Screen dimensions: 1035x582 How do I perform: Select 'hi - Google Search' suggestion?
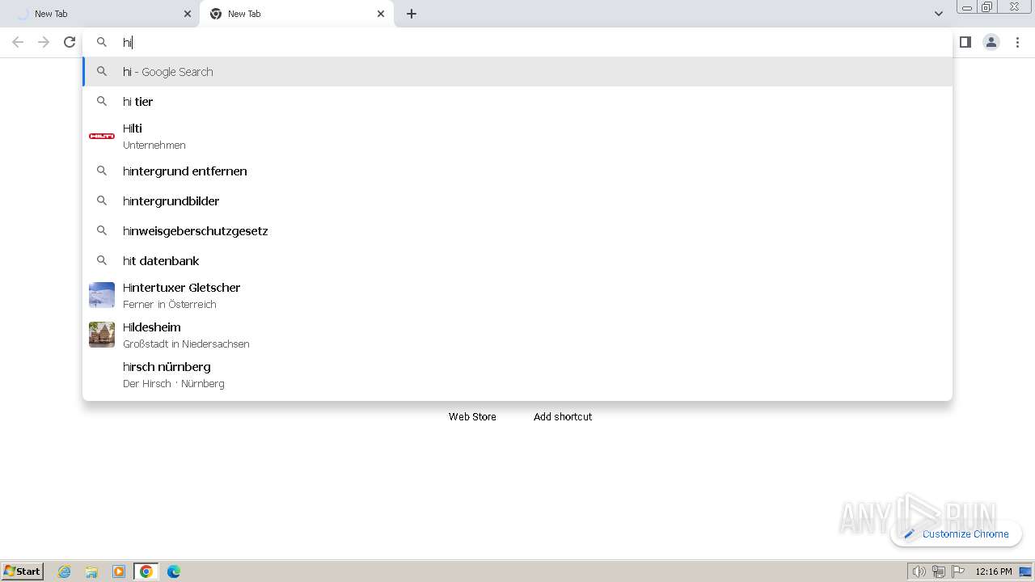pyautogui.click(x=517, y=71)
